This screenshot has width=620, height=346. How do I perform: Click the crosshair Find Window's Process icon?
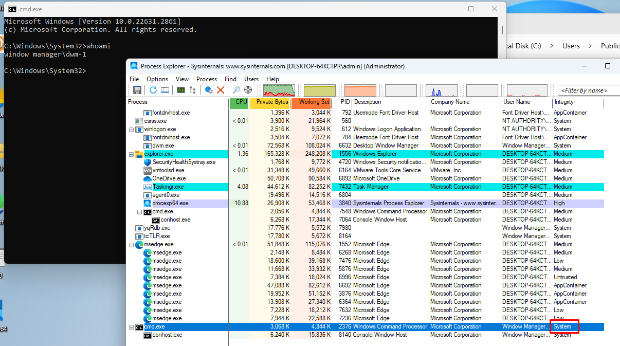248,90
